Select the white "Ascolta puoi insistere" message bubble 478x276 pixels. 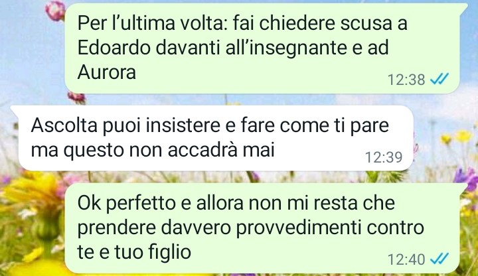click(x=212, y=138)
